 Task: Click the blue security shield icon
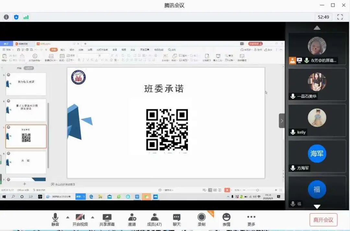(16, 17)
